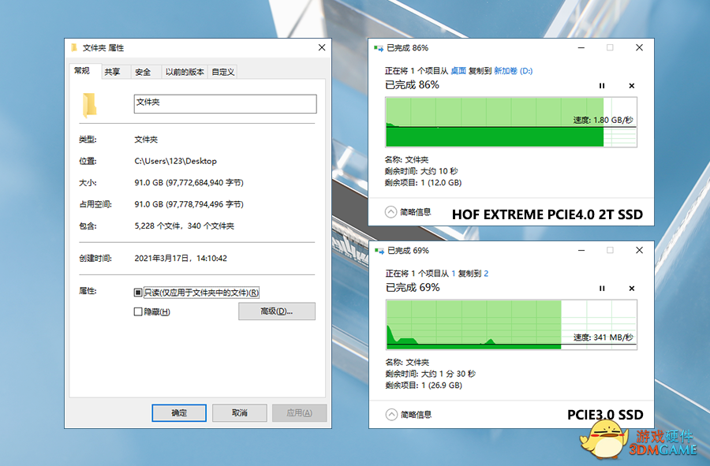The width and height of the screenshot is (710, 466).
Task: Minimize the 已完成 69% copy window
Action: coord(581,250)
